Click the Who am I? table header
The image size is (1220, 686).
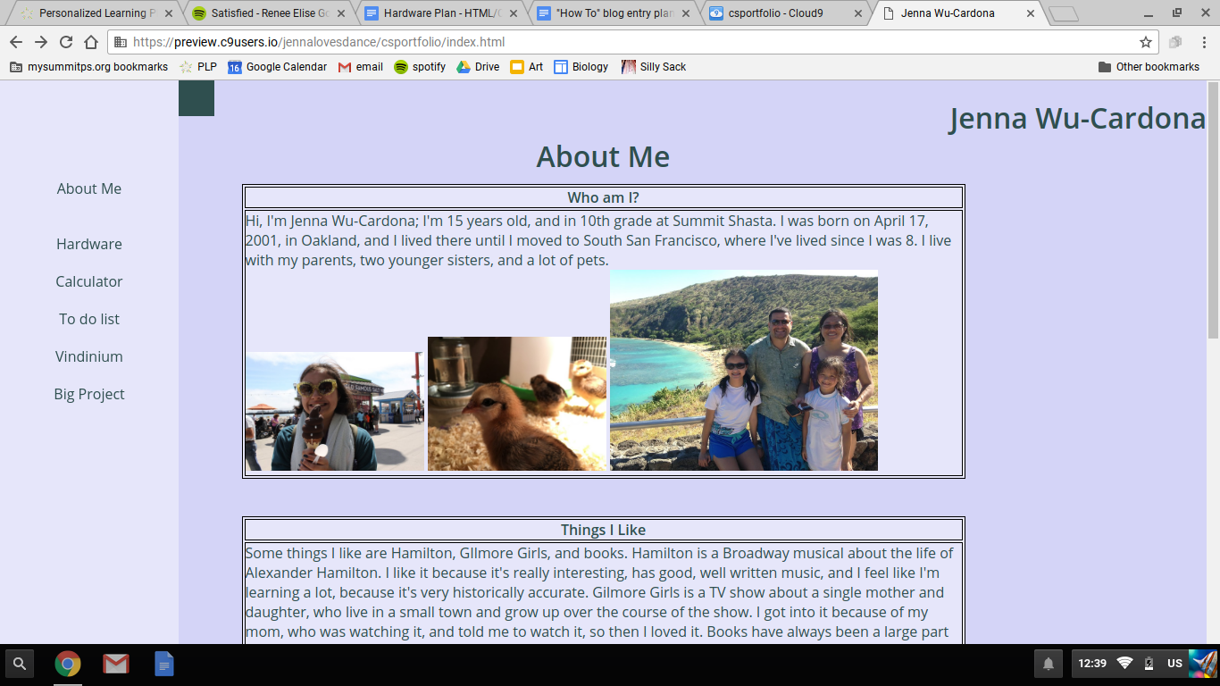point(603,197)
